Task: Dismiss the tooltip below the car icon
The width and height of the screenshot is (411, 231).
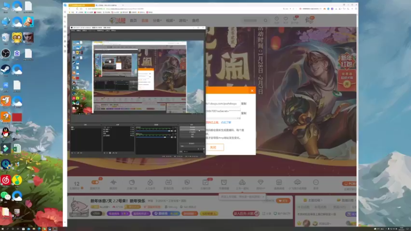Action: pyautogui.click(x=263, y=197)
